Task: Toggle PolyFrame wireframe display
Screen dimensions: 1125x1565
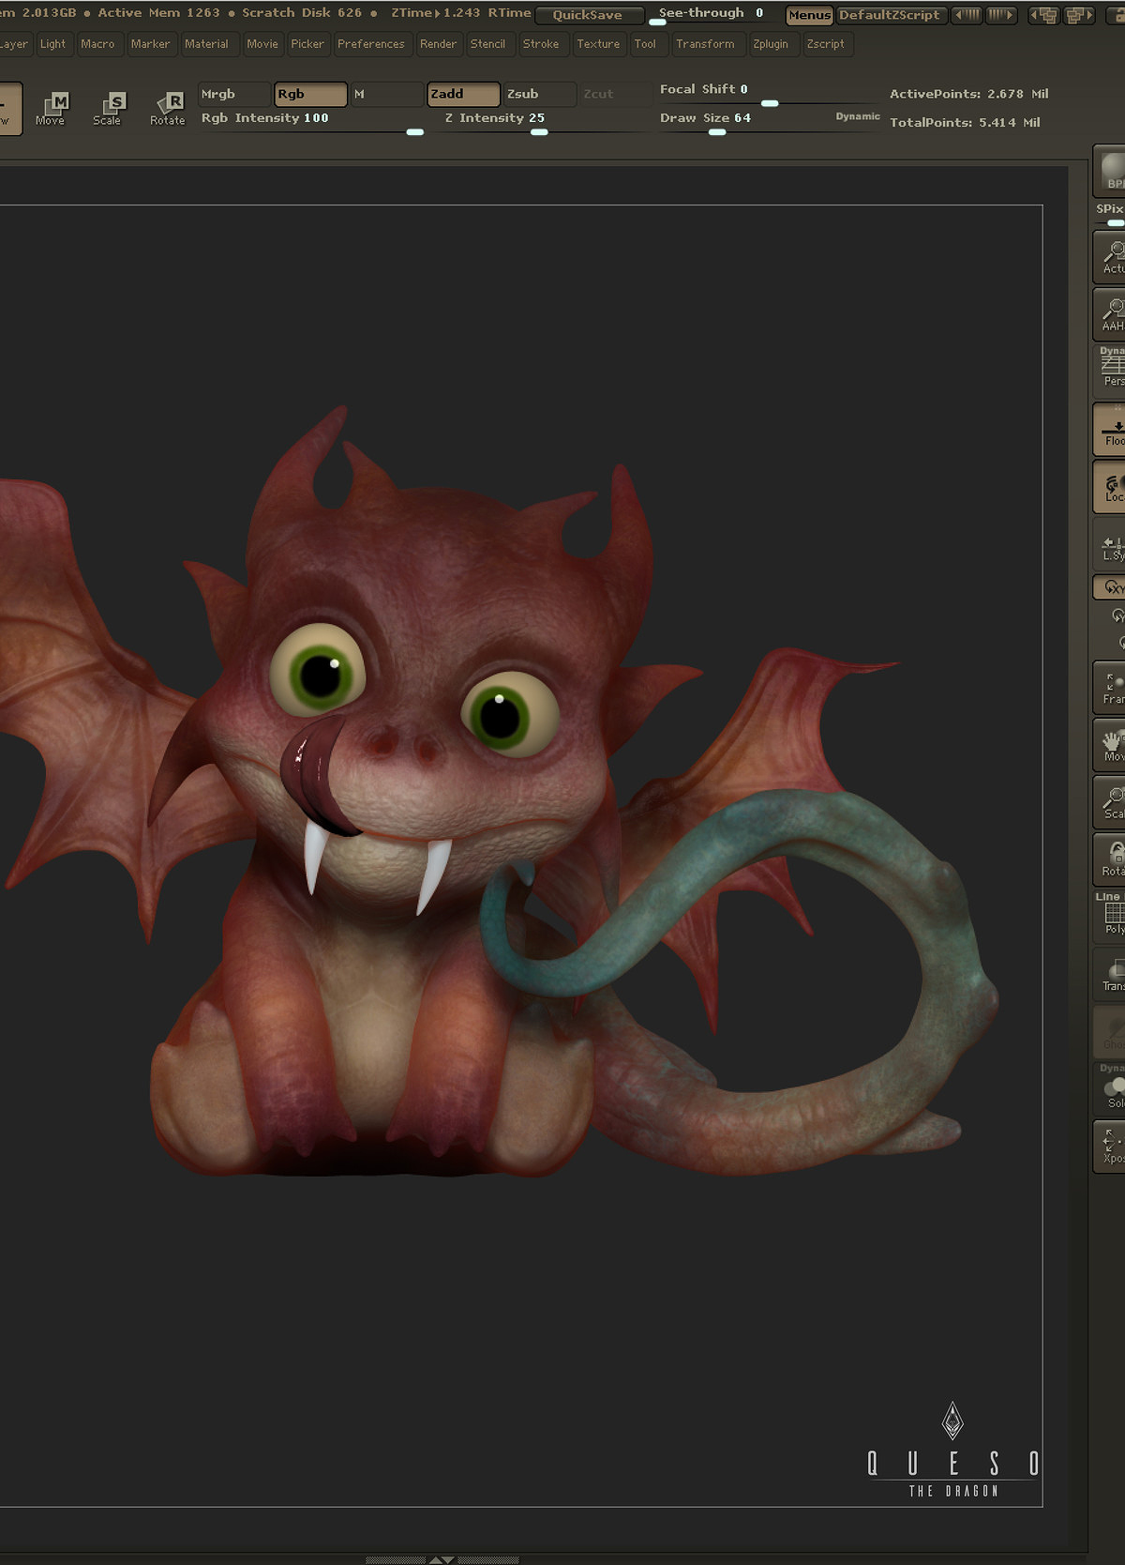Action: [x=1110, y=915]
